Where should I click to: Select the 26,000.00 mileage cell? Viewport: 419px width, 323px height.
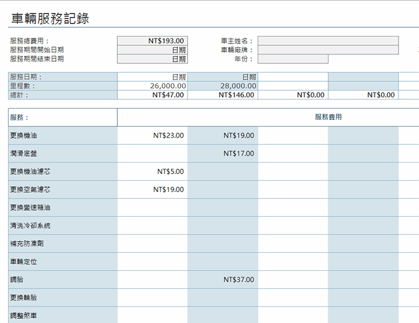click(152, 86)
